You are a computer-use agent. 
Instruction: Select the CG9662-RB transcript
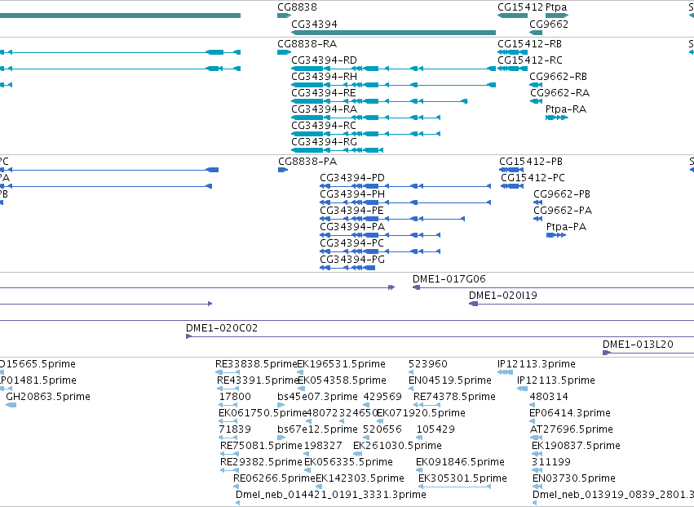pos(558,77)
